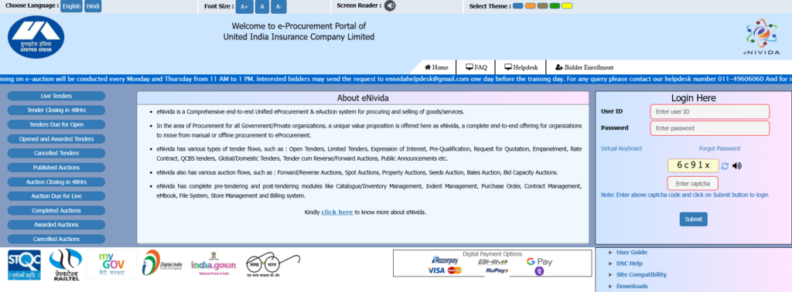Increase font size with A+

[x=244, y=6]
